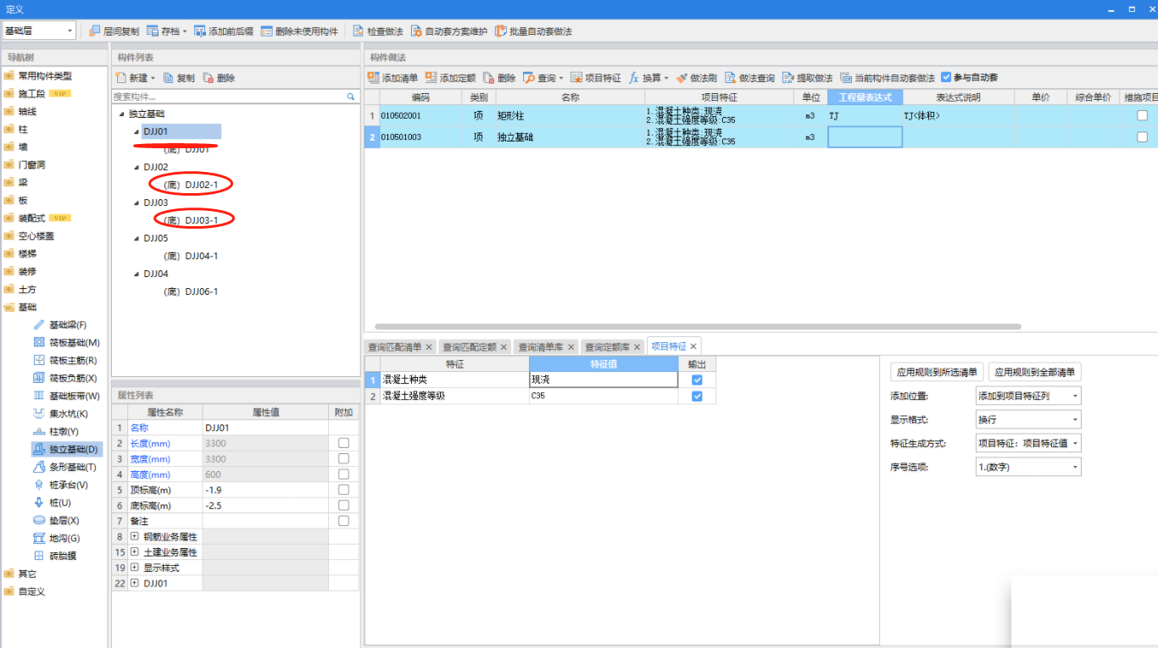The height and width of the screenshot is (648, 1158).
Task: Select the (底) DJJ03-1 component
Action: [191, 220]
